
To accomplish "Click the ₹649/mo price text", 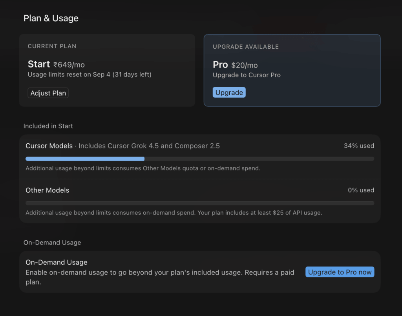I will 69,65.
